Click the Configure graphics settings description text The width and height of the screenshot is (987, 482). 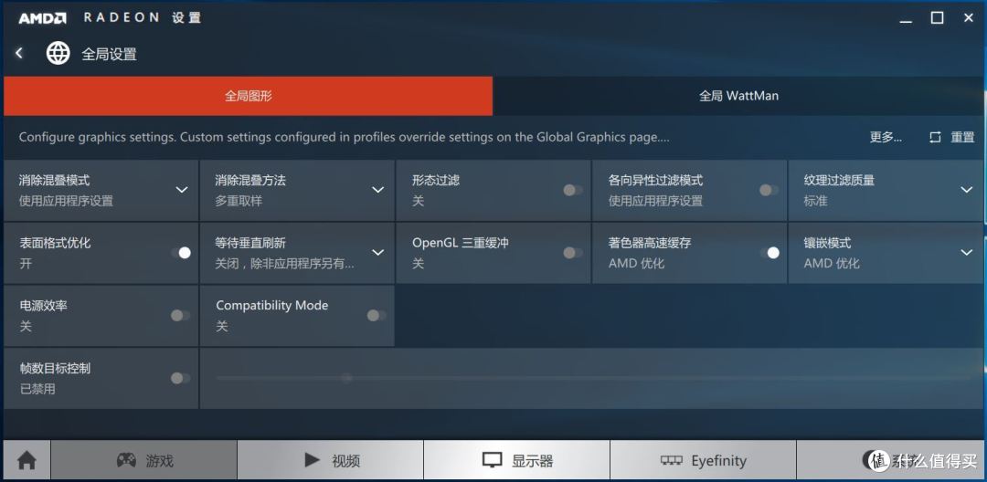pyautogui.click(x=344, y=137)
